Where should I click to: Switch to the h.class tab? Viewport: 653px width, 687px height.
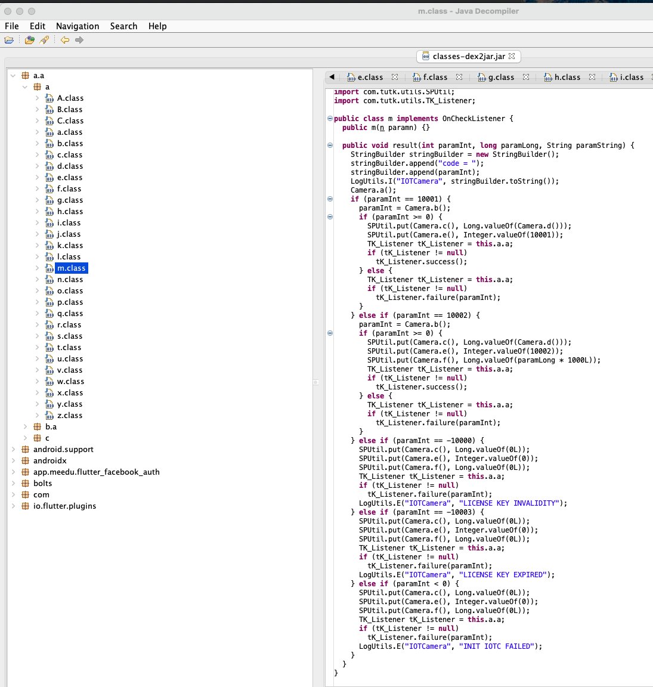(562, 77)
